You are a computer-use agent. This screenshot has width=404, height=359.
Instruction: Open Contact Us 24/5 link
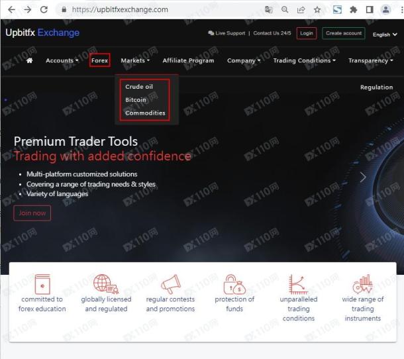tap(272, 33)
